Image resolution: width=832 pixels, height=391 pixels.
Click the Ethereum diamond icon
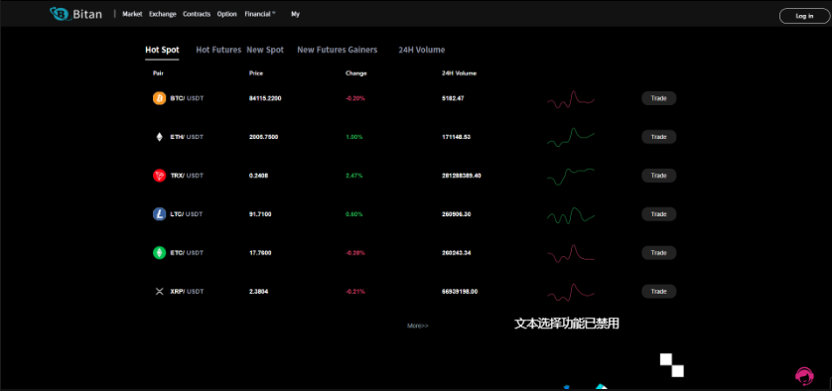coord(159,137)
